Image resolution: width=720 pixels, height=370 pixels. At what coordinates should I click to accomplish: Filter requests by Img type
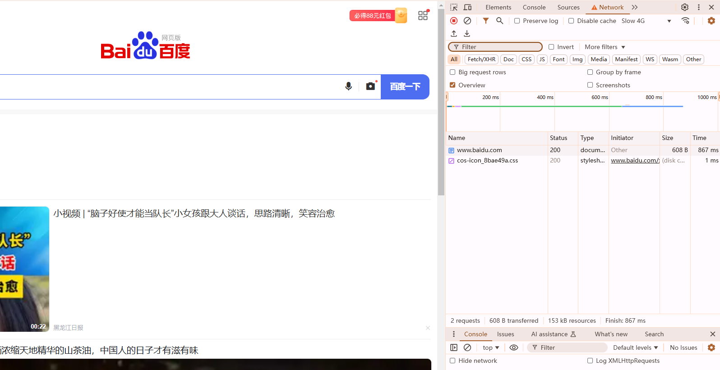click(577, 59)
